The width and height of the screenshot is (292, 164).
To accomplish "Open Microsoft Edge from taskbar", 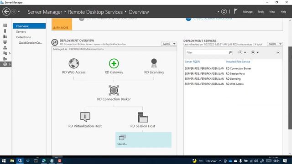I will pyautogui.click(x=44, y=161).
